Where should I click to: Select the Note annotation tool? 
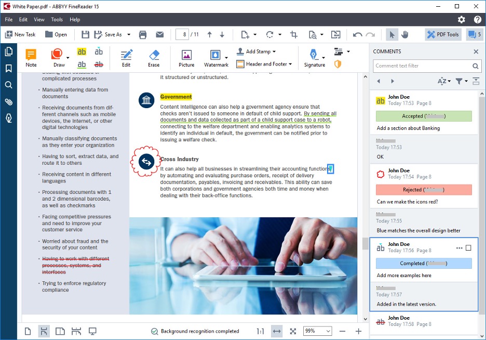click(x=31, y=58)
